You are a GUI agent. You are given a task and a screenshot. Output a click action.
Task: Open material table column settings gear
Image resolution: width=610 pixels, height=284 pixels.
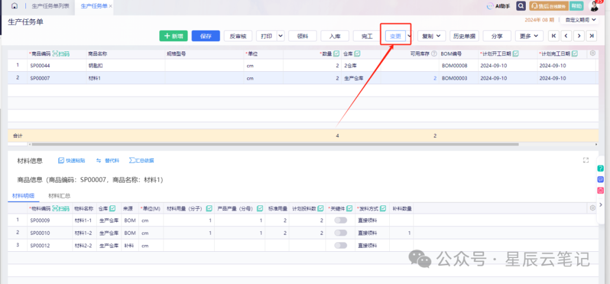pos(592,208)
